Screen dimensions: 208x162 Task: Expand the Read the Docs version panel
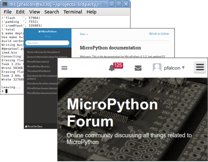tap(41, 126)
